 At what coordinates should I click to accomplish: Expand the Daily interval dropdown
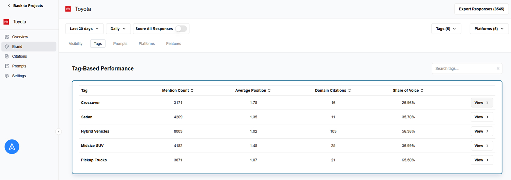pyautogui.click(x=118, y=29)
